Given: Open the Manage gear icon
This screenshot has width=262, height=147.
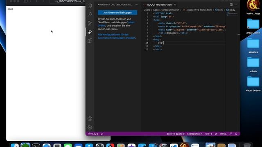Looking at the screenshot, I should pyautogui.click(x=90, y=127).
